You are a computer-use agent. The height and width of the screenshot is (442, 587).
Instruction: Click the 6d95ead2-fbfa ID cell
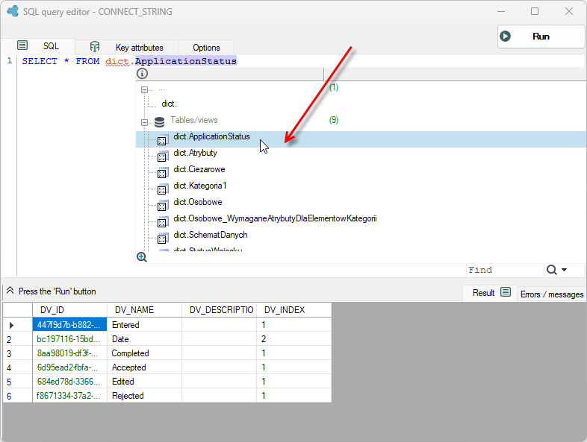[x=70, y=367]
